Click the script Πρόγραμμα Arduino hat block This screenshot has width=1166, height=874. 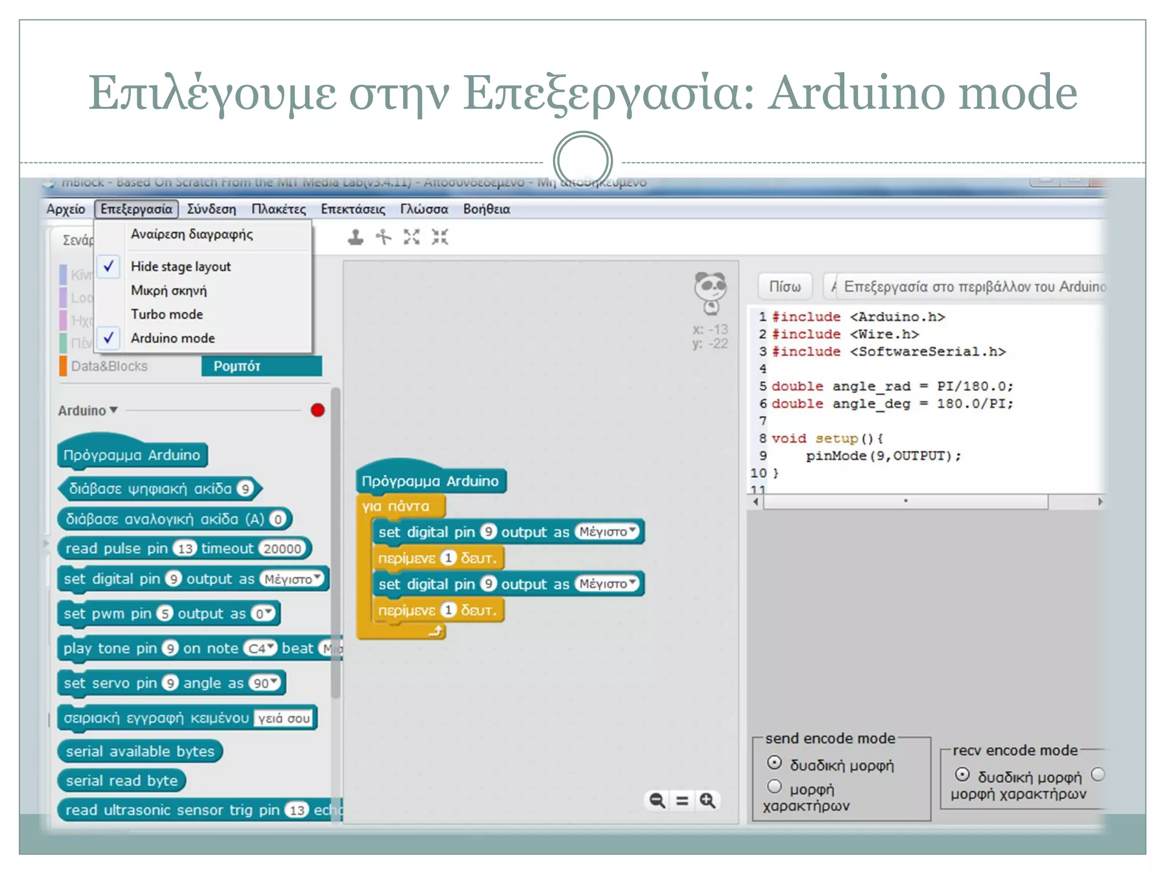431,478
